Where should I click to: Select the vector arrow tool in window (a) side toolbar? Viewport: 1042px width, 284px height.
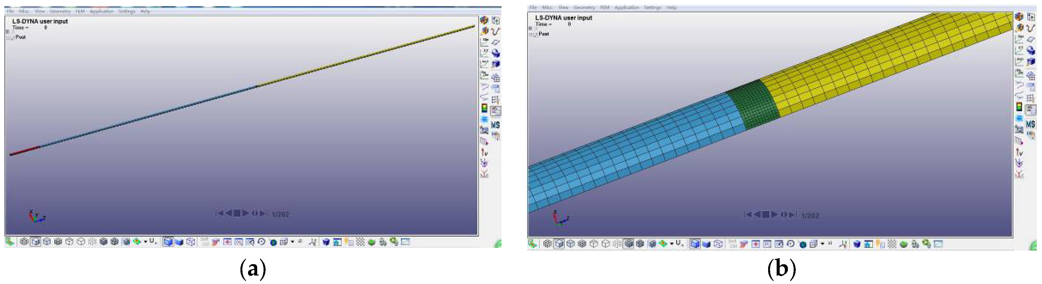click(x=484, y=152)
